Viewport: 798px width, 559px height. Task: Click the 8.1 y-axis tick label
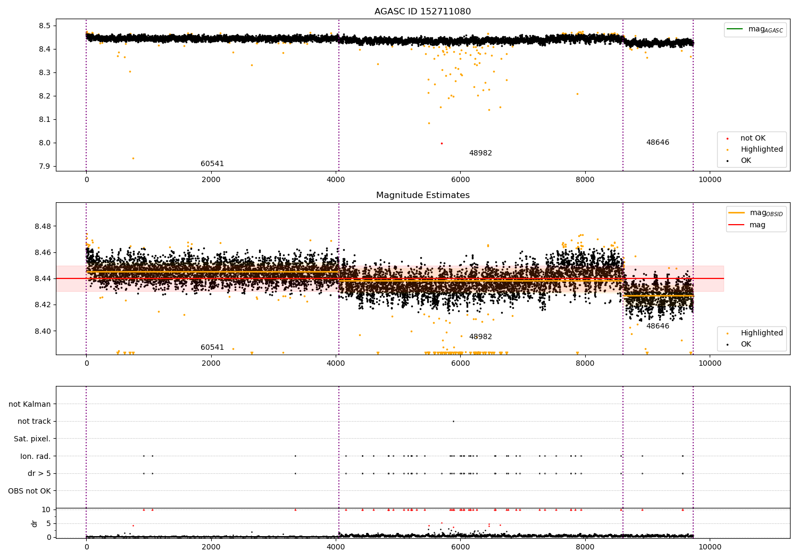coord(45,119)
